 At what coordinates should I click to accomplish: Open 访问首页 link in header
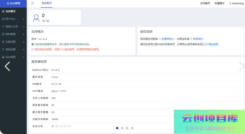click(205, 3)
